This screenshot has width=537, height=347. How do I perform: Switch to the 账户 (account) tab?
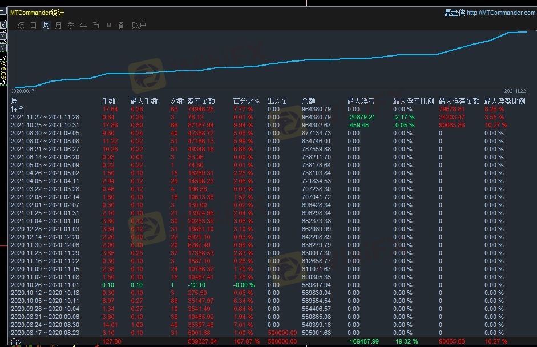(x=139, y=25)
